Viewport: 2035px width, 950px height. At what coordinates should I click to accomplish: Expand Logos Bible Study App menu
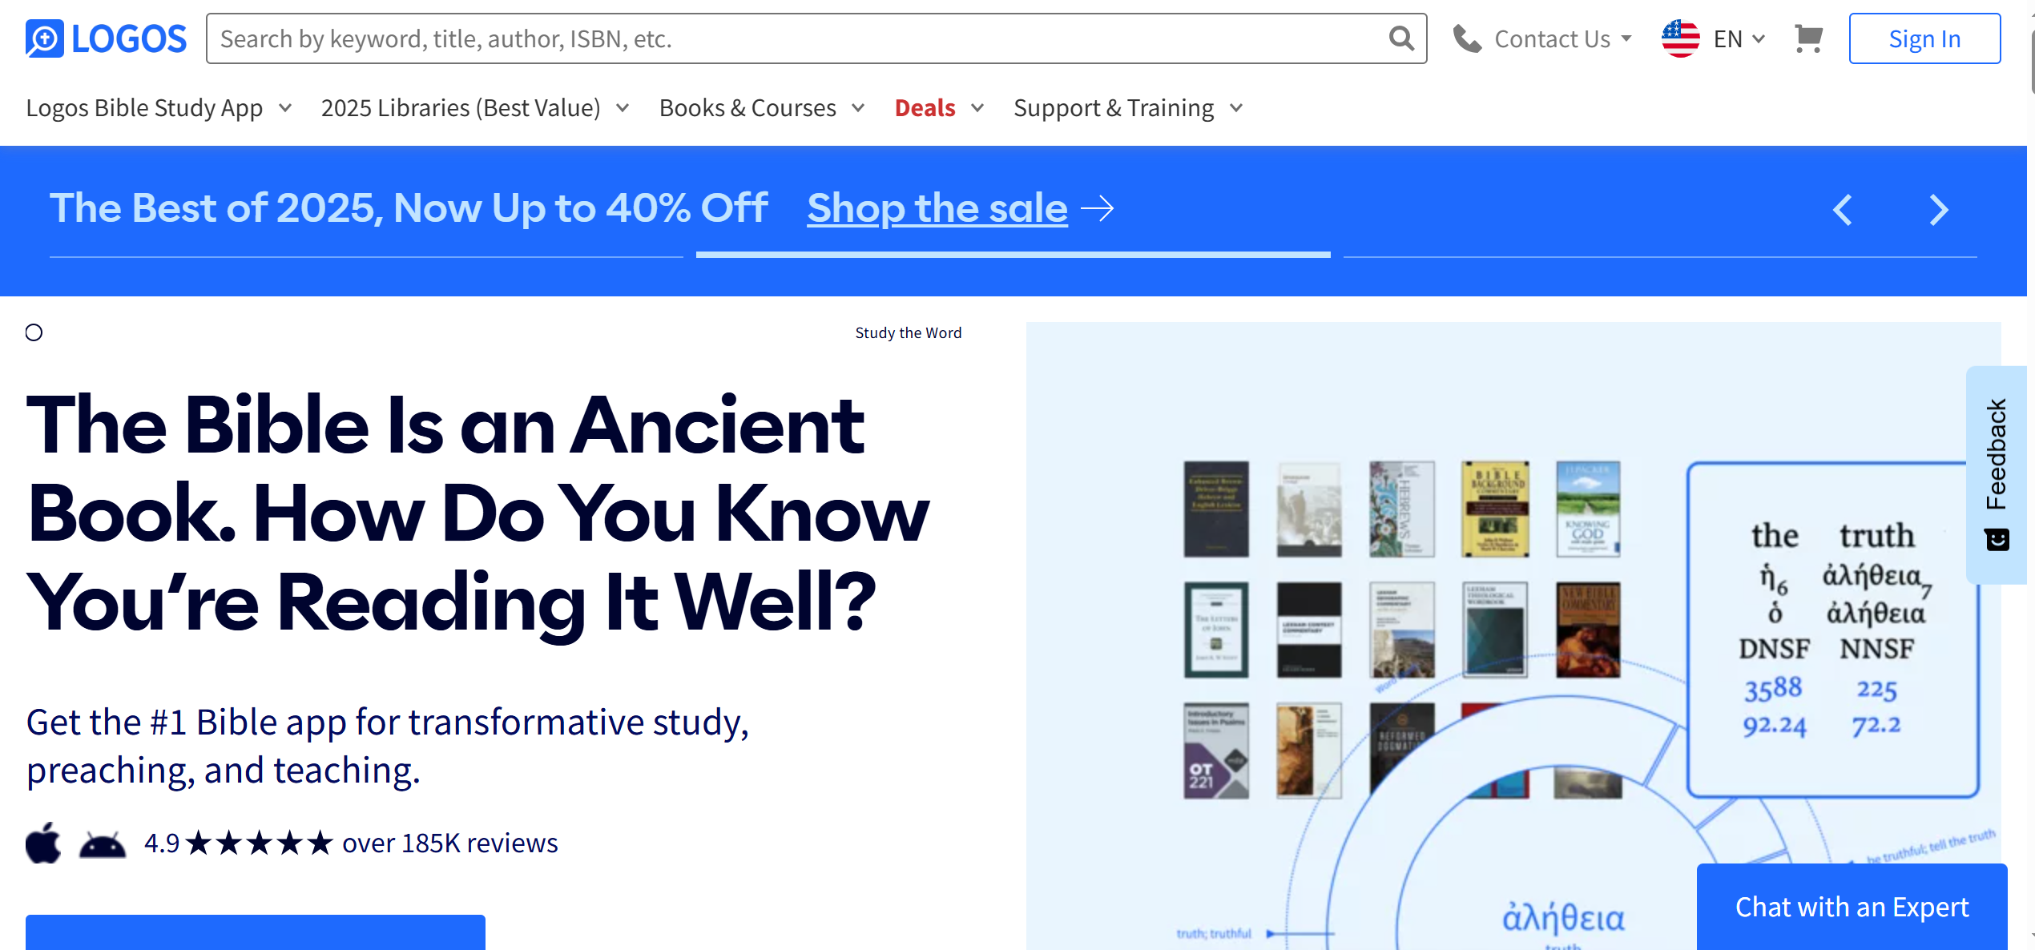click(159, 107)
